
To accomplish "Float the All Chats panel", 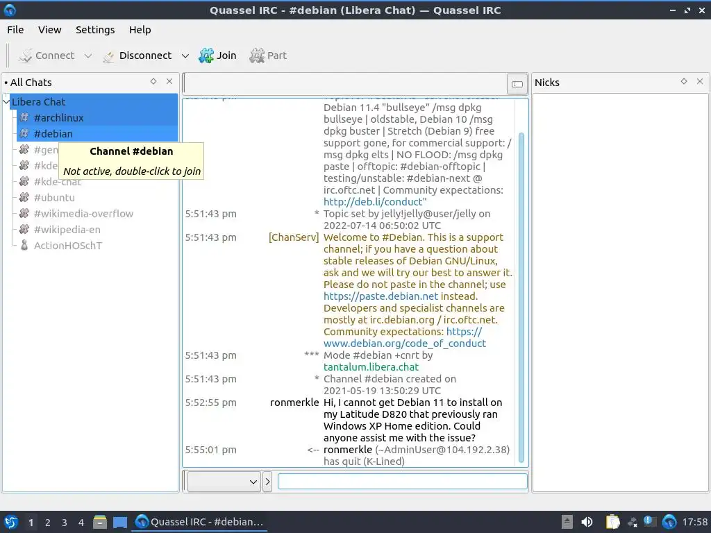I will point(153,81).
